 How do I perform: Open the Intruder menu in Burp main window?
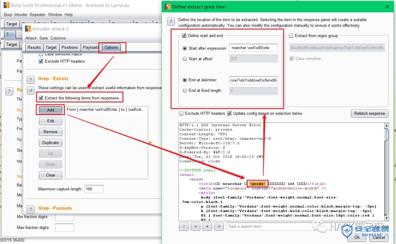click(21, 15)
